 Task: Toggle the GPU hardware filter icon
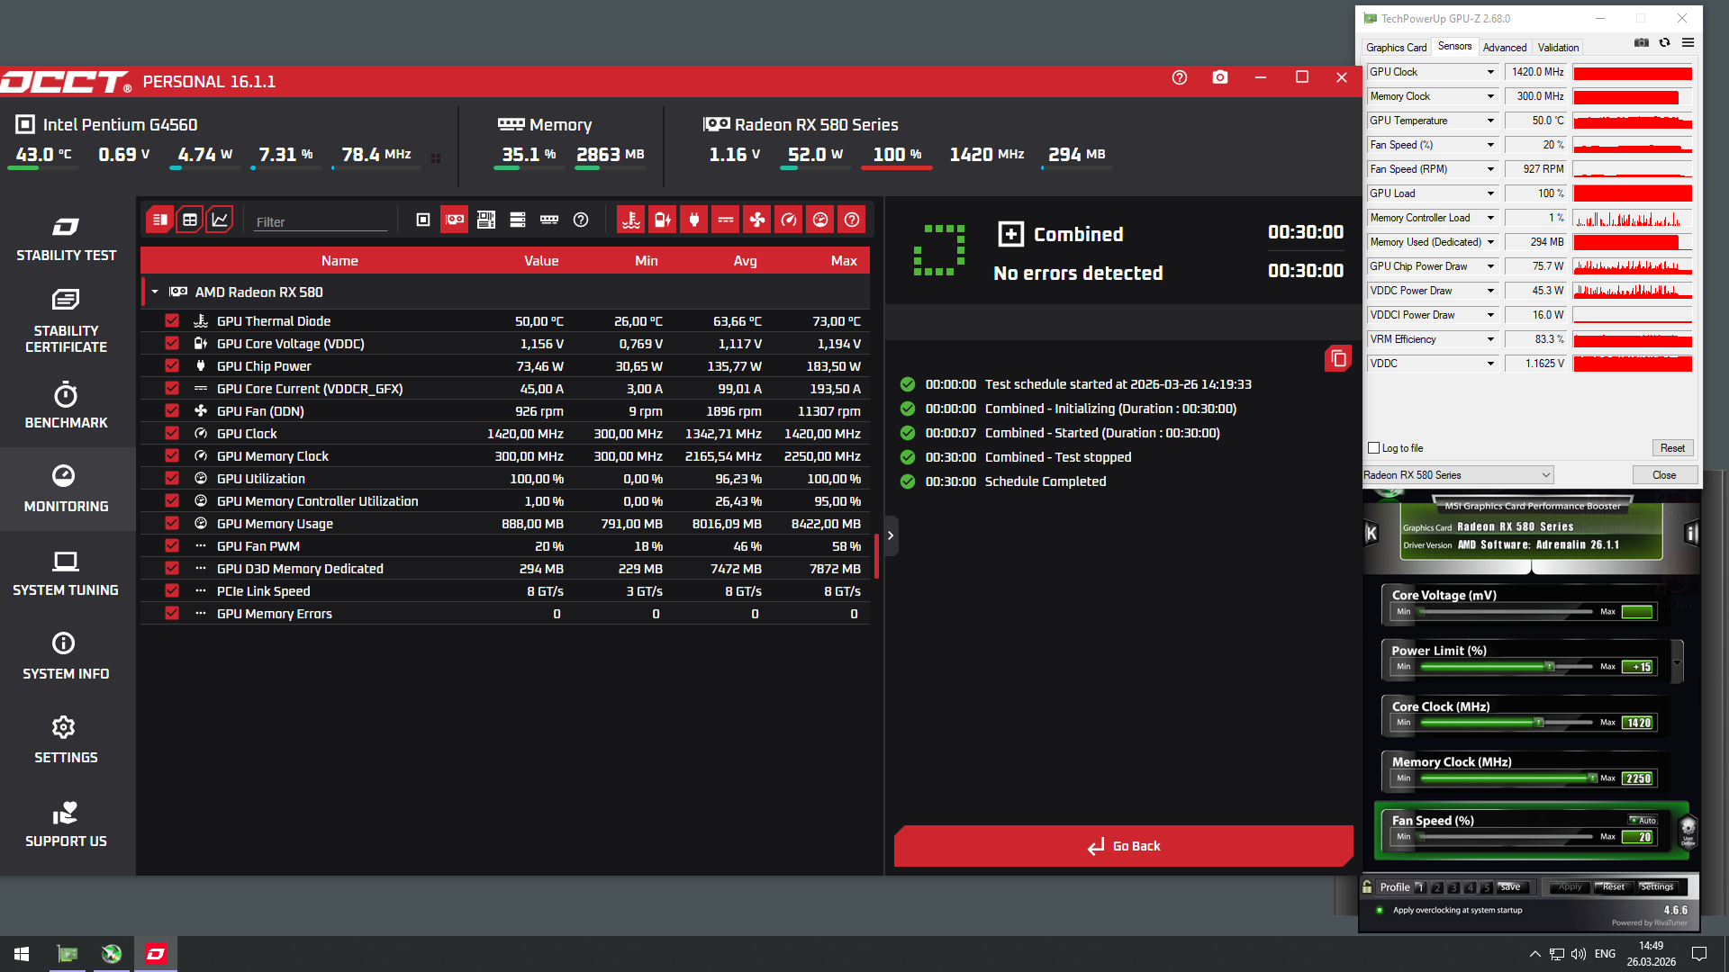[x=455, y=220]
